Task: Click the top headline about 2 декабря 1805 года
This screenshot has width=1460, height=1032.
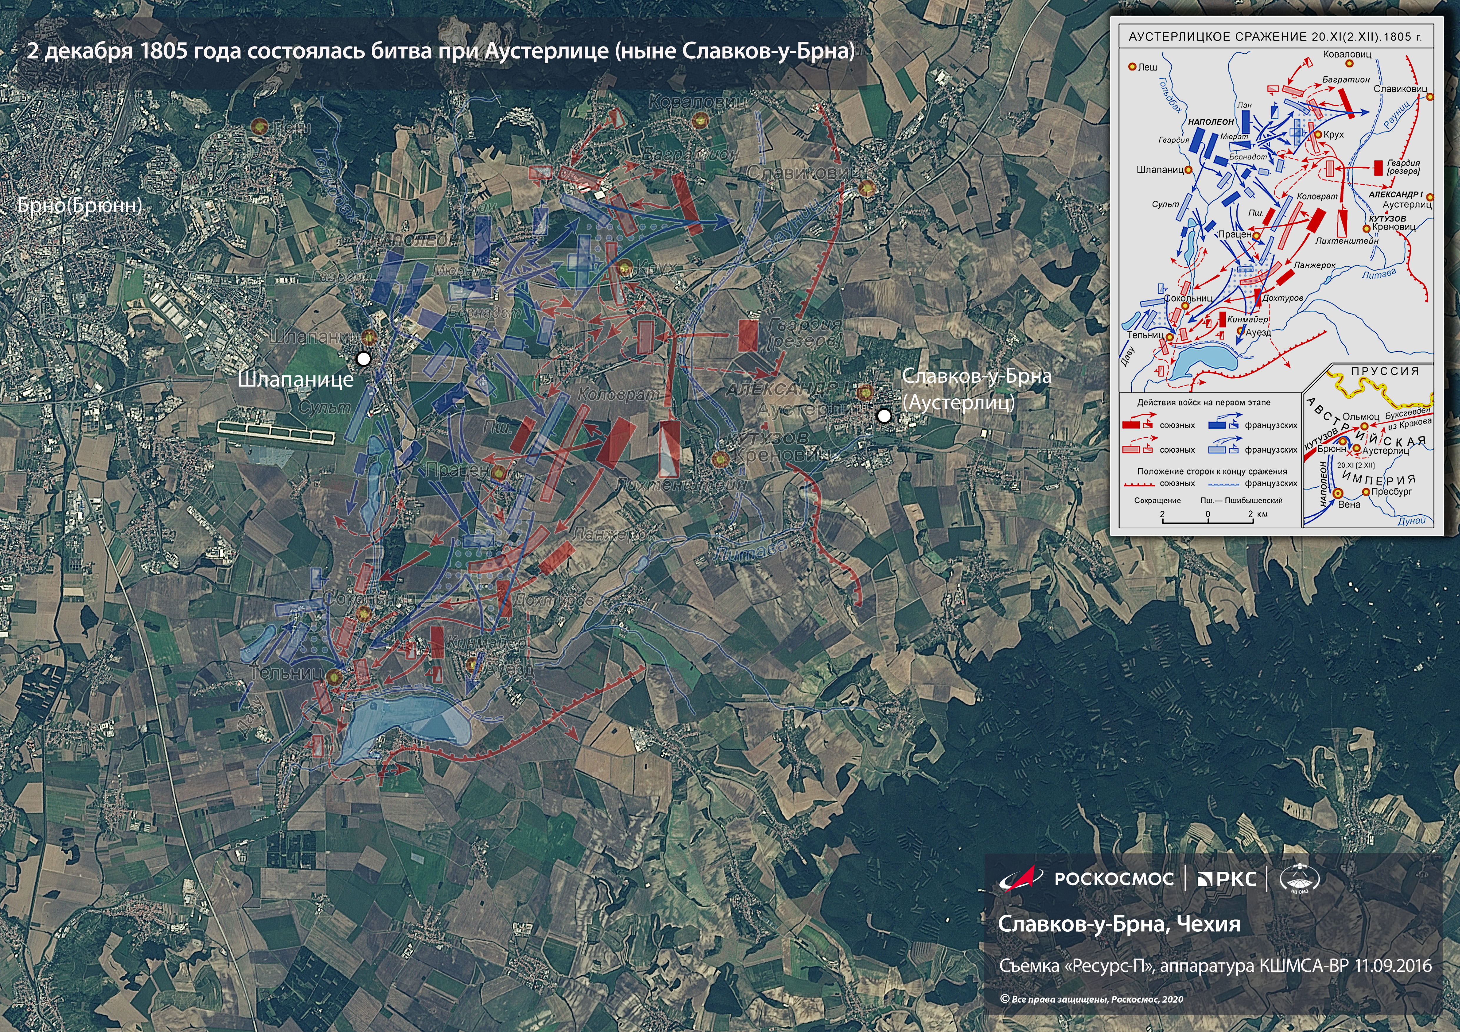Action: click(x=441, y=51)
